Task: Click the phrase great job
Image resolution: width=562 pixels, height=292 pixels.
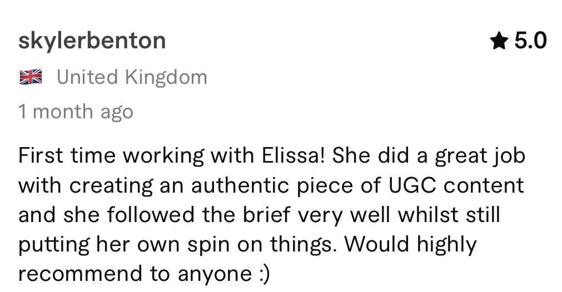Action: [x=480, y=155]
